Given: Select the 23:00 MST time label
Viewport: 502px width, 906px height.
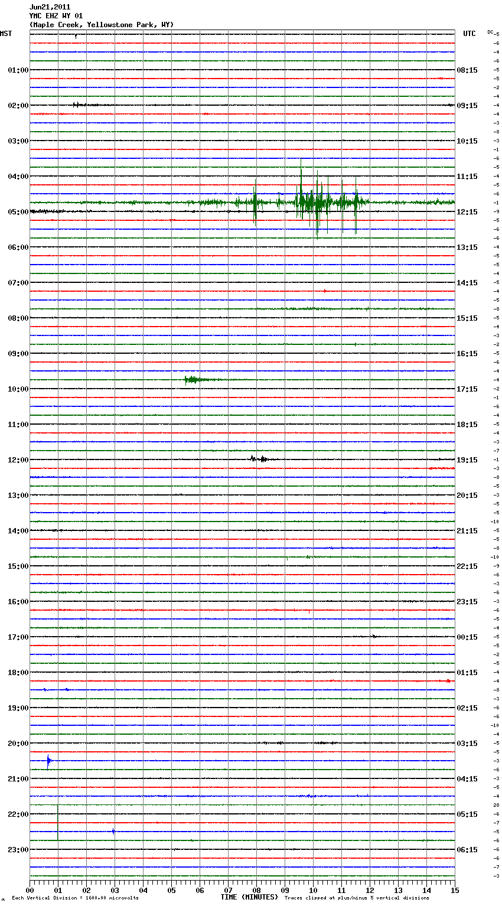Looking at the screenshot, I should click(18, 850).
